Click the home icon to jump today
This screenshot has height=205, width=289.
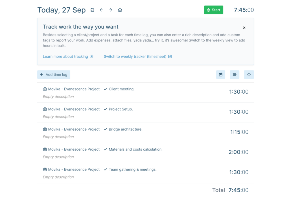click(120, 10)
